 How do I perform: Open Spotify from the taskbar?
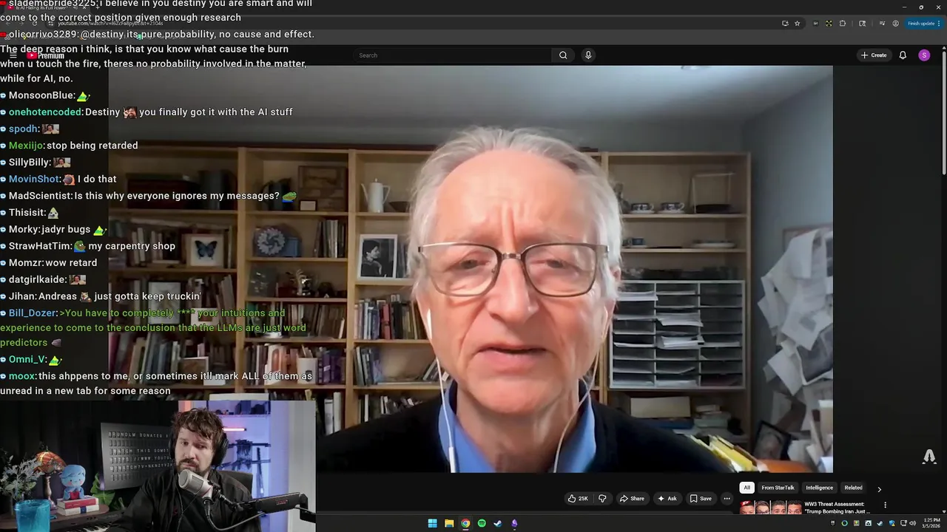(482, 523)
